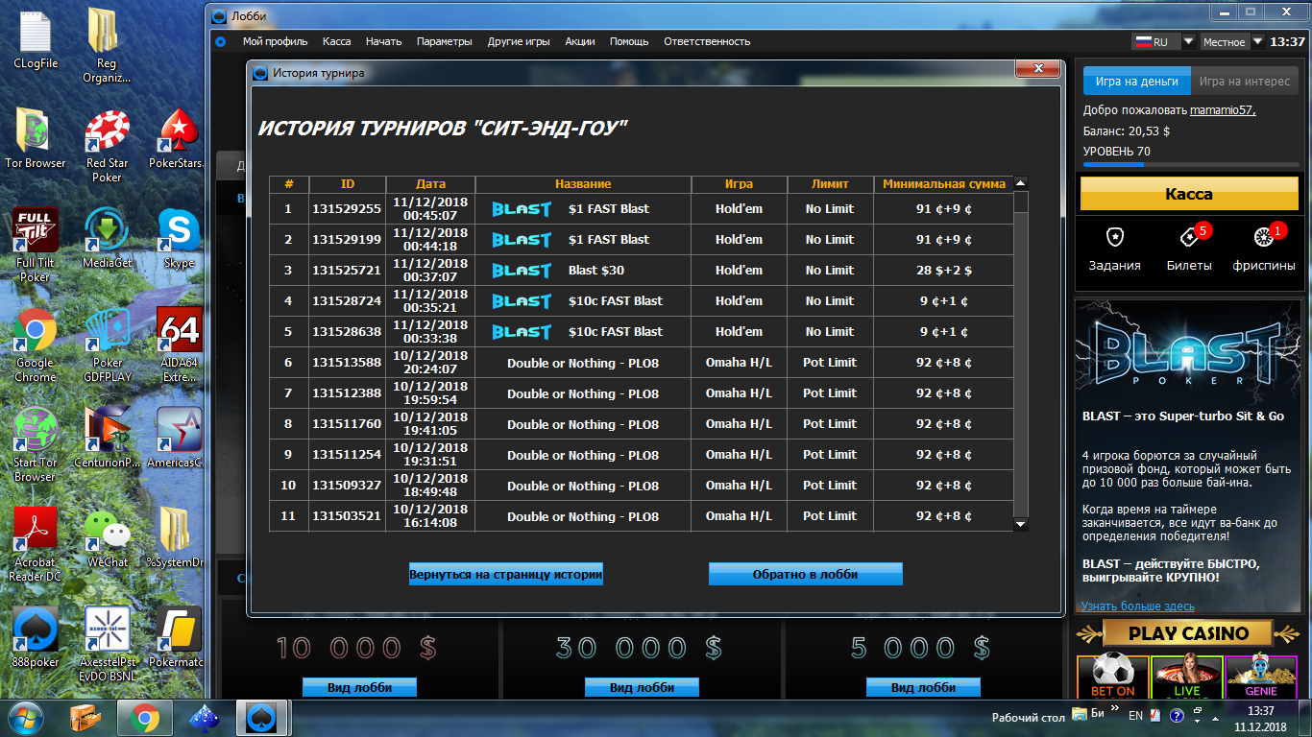Click history table scrollbar down arrow
1312x737 pixels.
(1021, 524)
